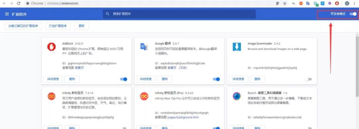Open 详细信息 for Image Downloader
This screenshot has height=129, width=359.
tap(238, 79)
